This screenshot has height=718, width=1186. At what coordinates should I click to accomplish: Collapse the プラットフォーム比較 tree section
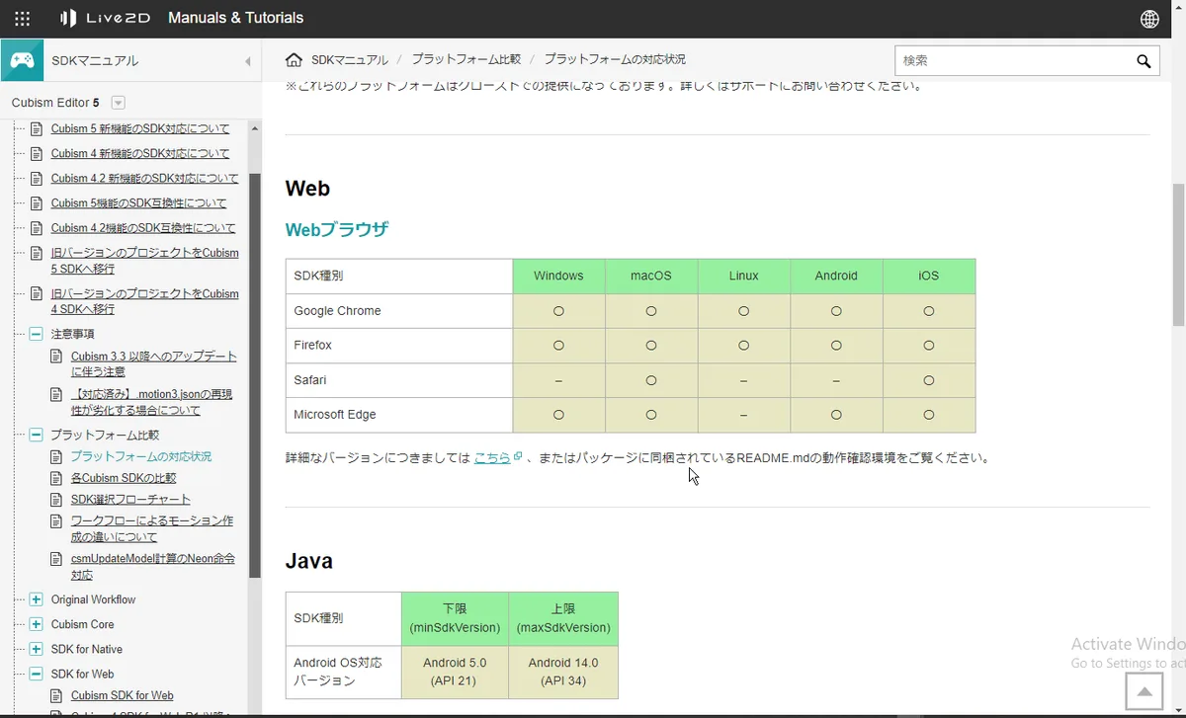coord(37,435)
